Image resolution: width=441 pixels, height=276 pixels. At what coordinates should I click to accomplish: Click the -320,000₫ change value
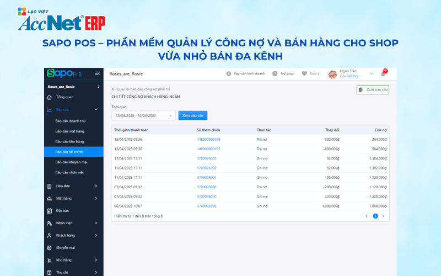331,140
